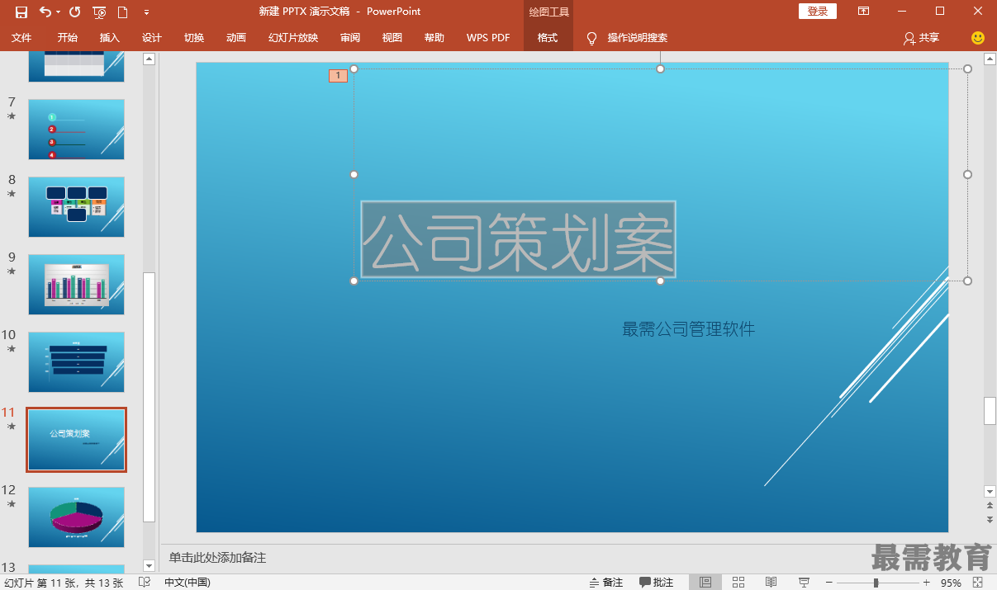This screenshot has width=997, height=590.
Task: Select the 格式 drawing tools tab
Action: (x=548, y=38)
